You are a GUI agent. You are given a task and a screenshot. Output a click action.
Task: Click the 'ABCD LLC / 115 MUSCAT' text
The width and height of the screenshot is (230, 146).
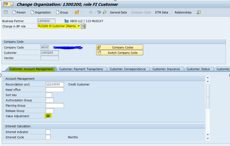[87, 21]
